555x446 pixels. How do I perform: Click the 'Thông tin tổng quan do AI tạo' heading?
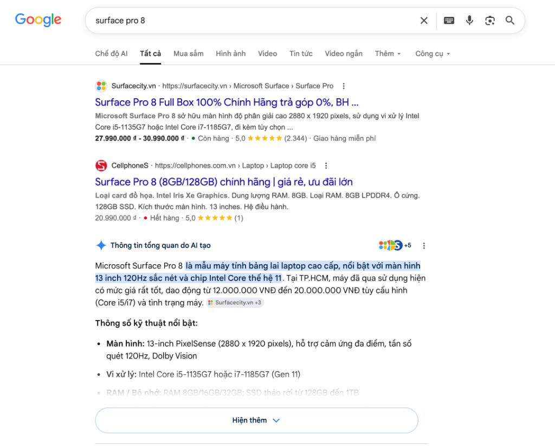click(x=160, y=245)
